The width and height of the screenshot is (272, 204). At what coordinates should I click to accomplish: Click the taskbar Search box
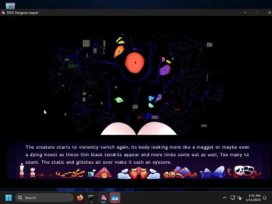click(44, 198)
